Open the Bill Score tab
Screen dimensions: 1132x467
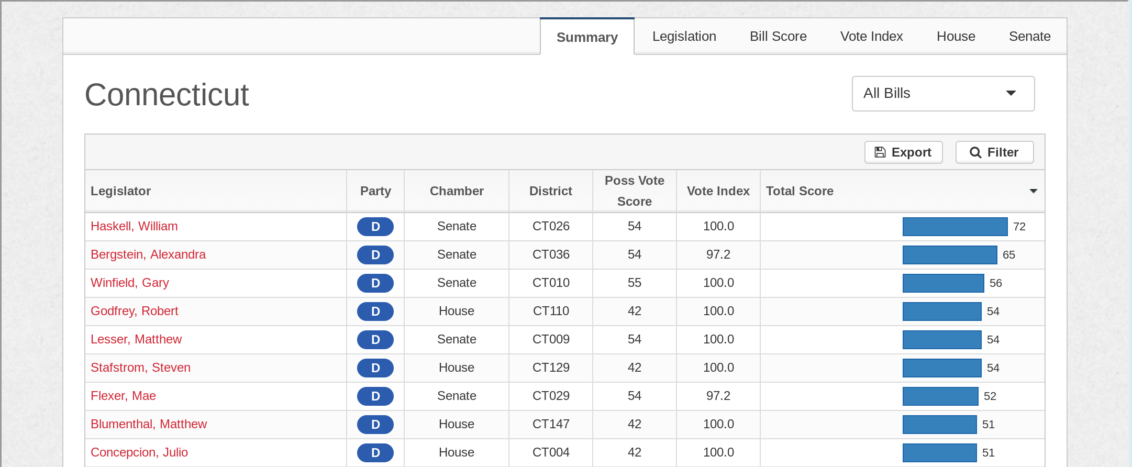[778, 37]
